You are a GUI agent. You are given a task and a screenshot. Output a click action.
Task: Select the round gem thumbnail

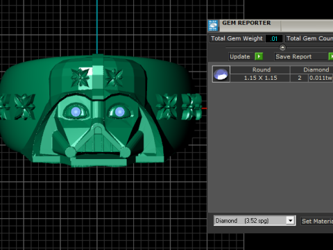coord(221,74)
